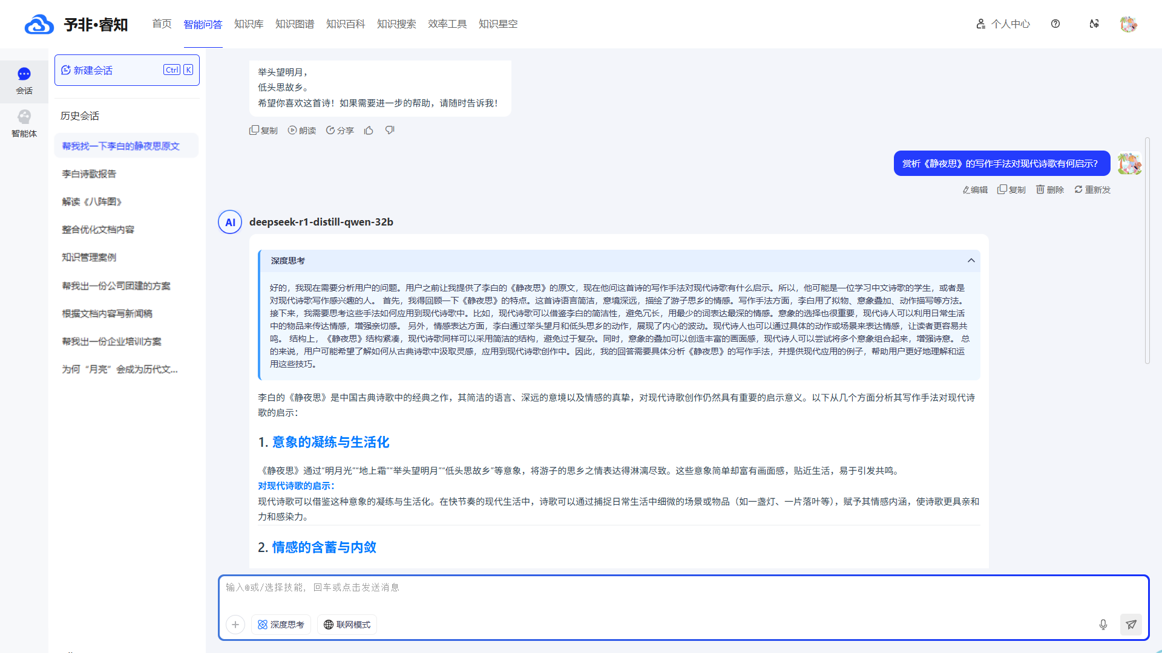
Task: Click the chat vertical scrollbar
Action: click(1147, 251)
